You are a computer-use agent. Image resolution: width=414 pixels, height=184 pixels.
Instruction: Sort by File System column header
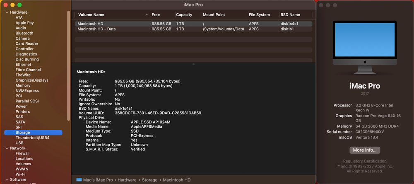[x=259, y=15]
